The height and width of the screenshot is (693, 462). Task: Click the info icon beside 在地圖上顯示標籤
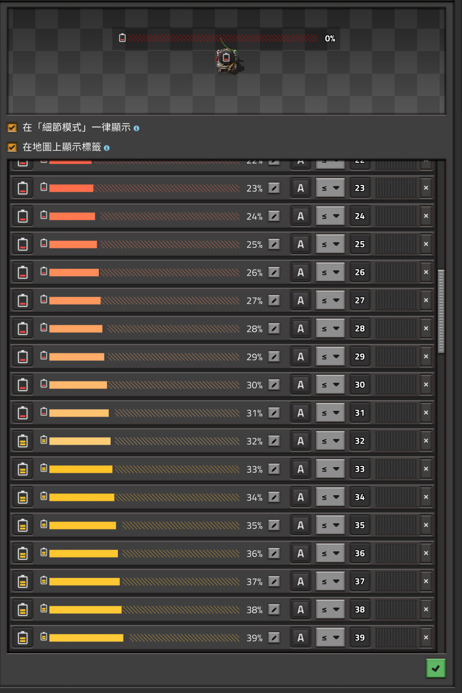click(107, 148)
